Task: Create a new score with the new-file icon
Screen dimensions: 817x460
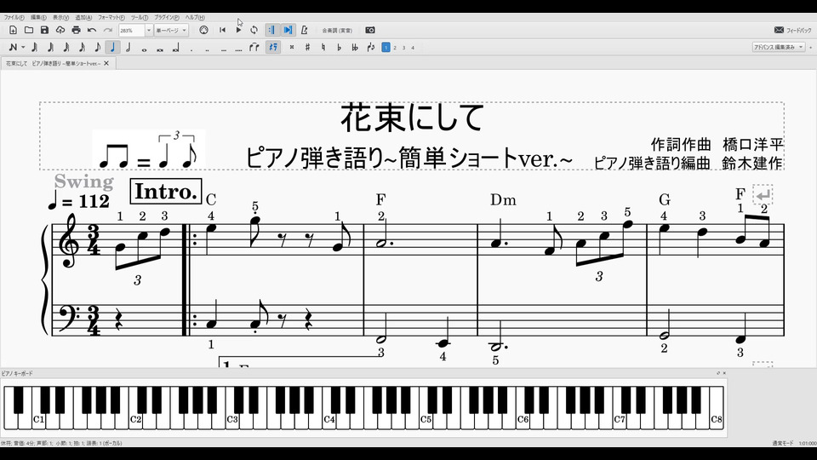Action: 13,31
